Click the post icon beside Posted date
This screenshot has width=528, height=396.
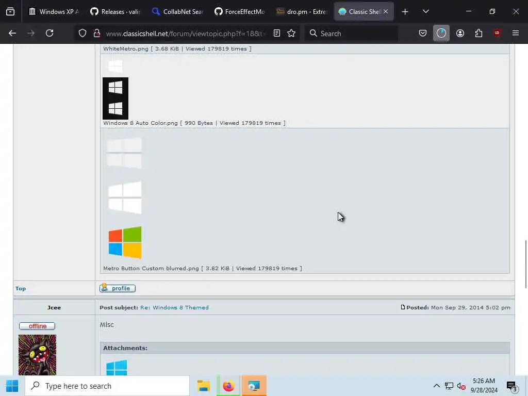[403, 307]
